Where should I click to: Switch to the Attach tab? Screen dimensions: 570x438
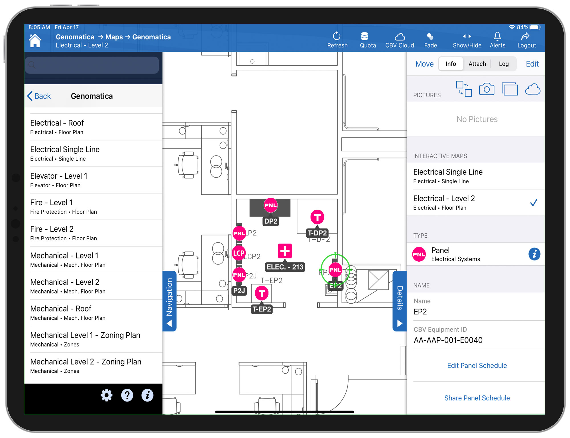[x=477, y=64]
